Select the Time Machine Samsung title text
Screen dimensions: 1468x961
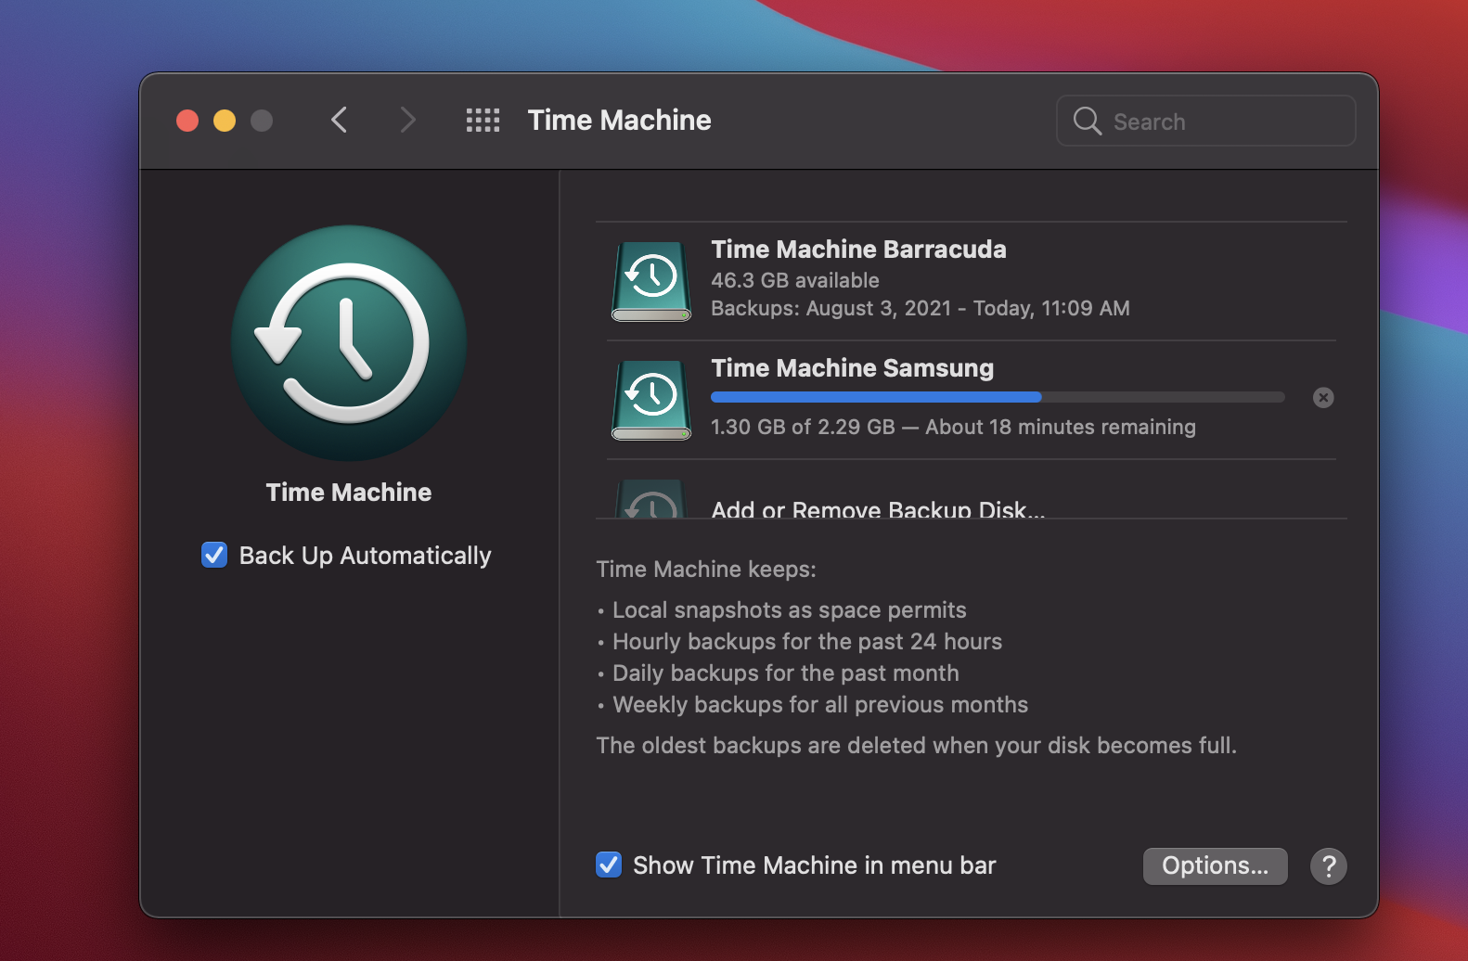click(x=852, y=368)
